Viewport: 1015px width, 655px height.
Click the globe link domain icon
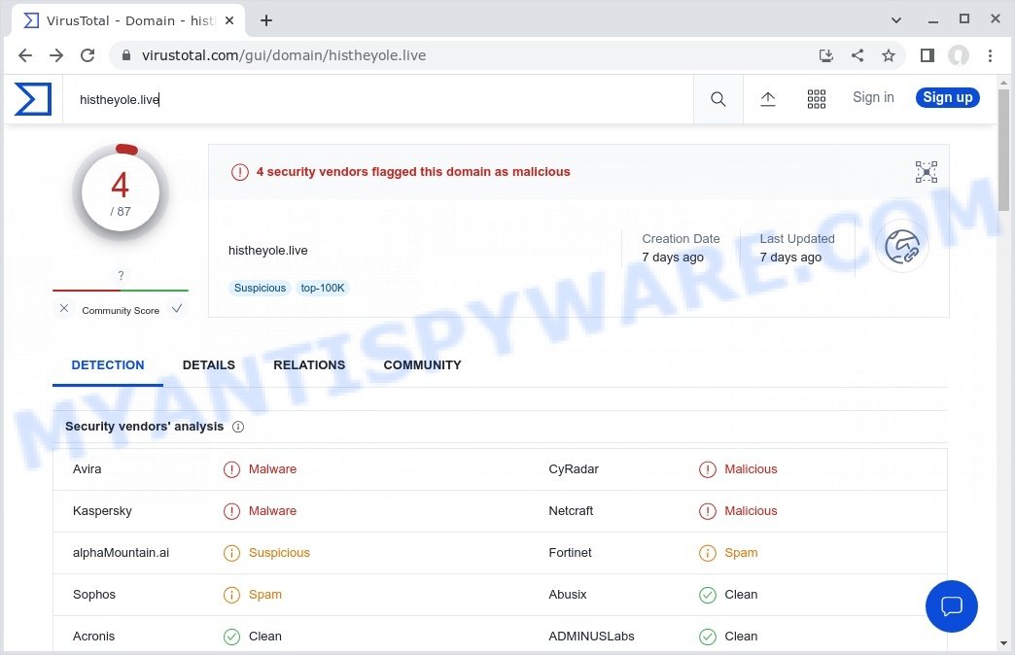(901, 247)
